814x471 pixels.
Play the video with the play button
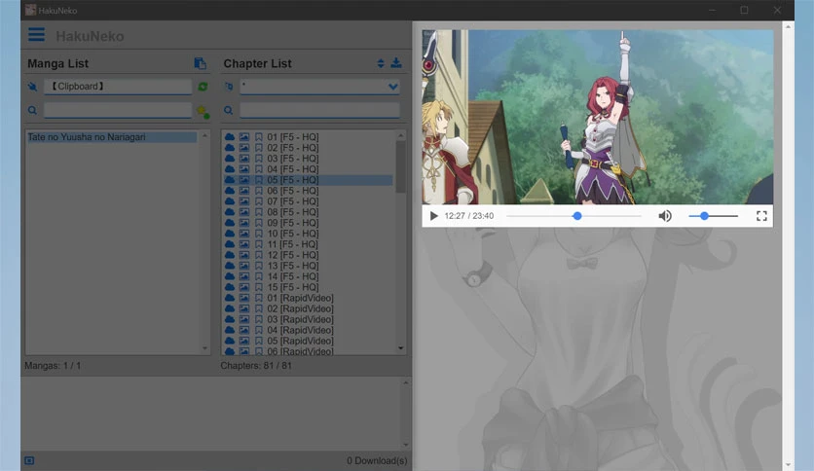click(x=434, y=216)
